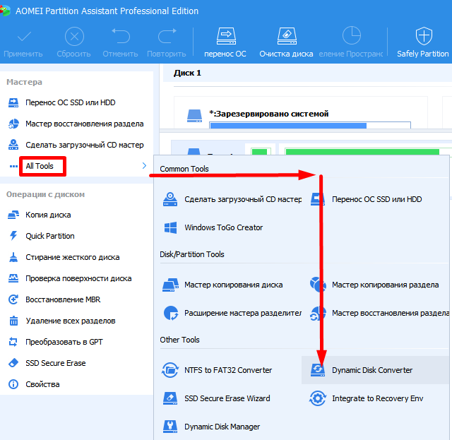Choose Integrate to Recovery Env entry
Screen dimensions: 452x440
(377, 398)
